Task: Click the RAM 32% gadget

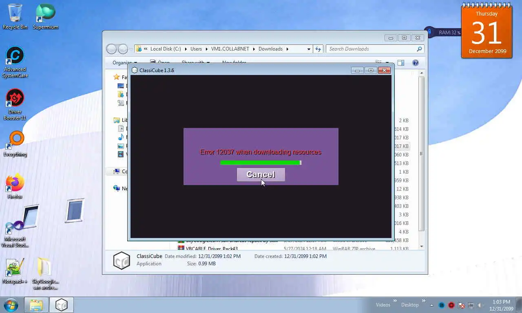Action: [x=442, y=32]
